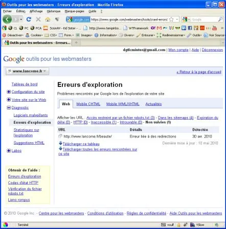Click the '30 avr. 2010' detected date cell

[x=202, y=136]
